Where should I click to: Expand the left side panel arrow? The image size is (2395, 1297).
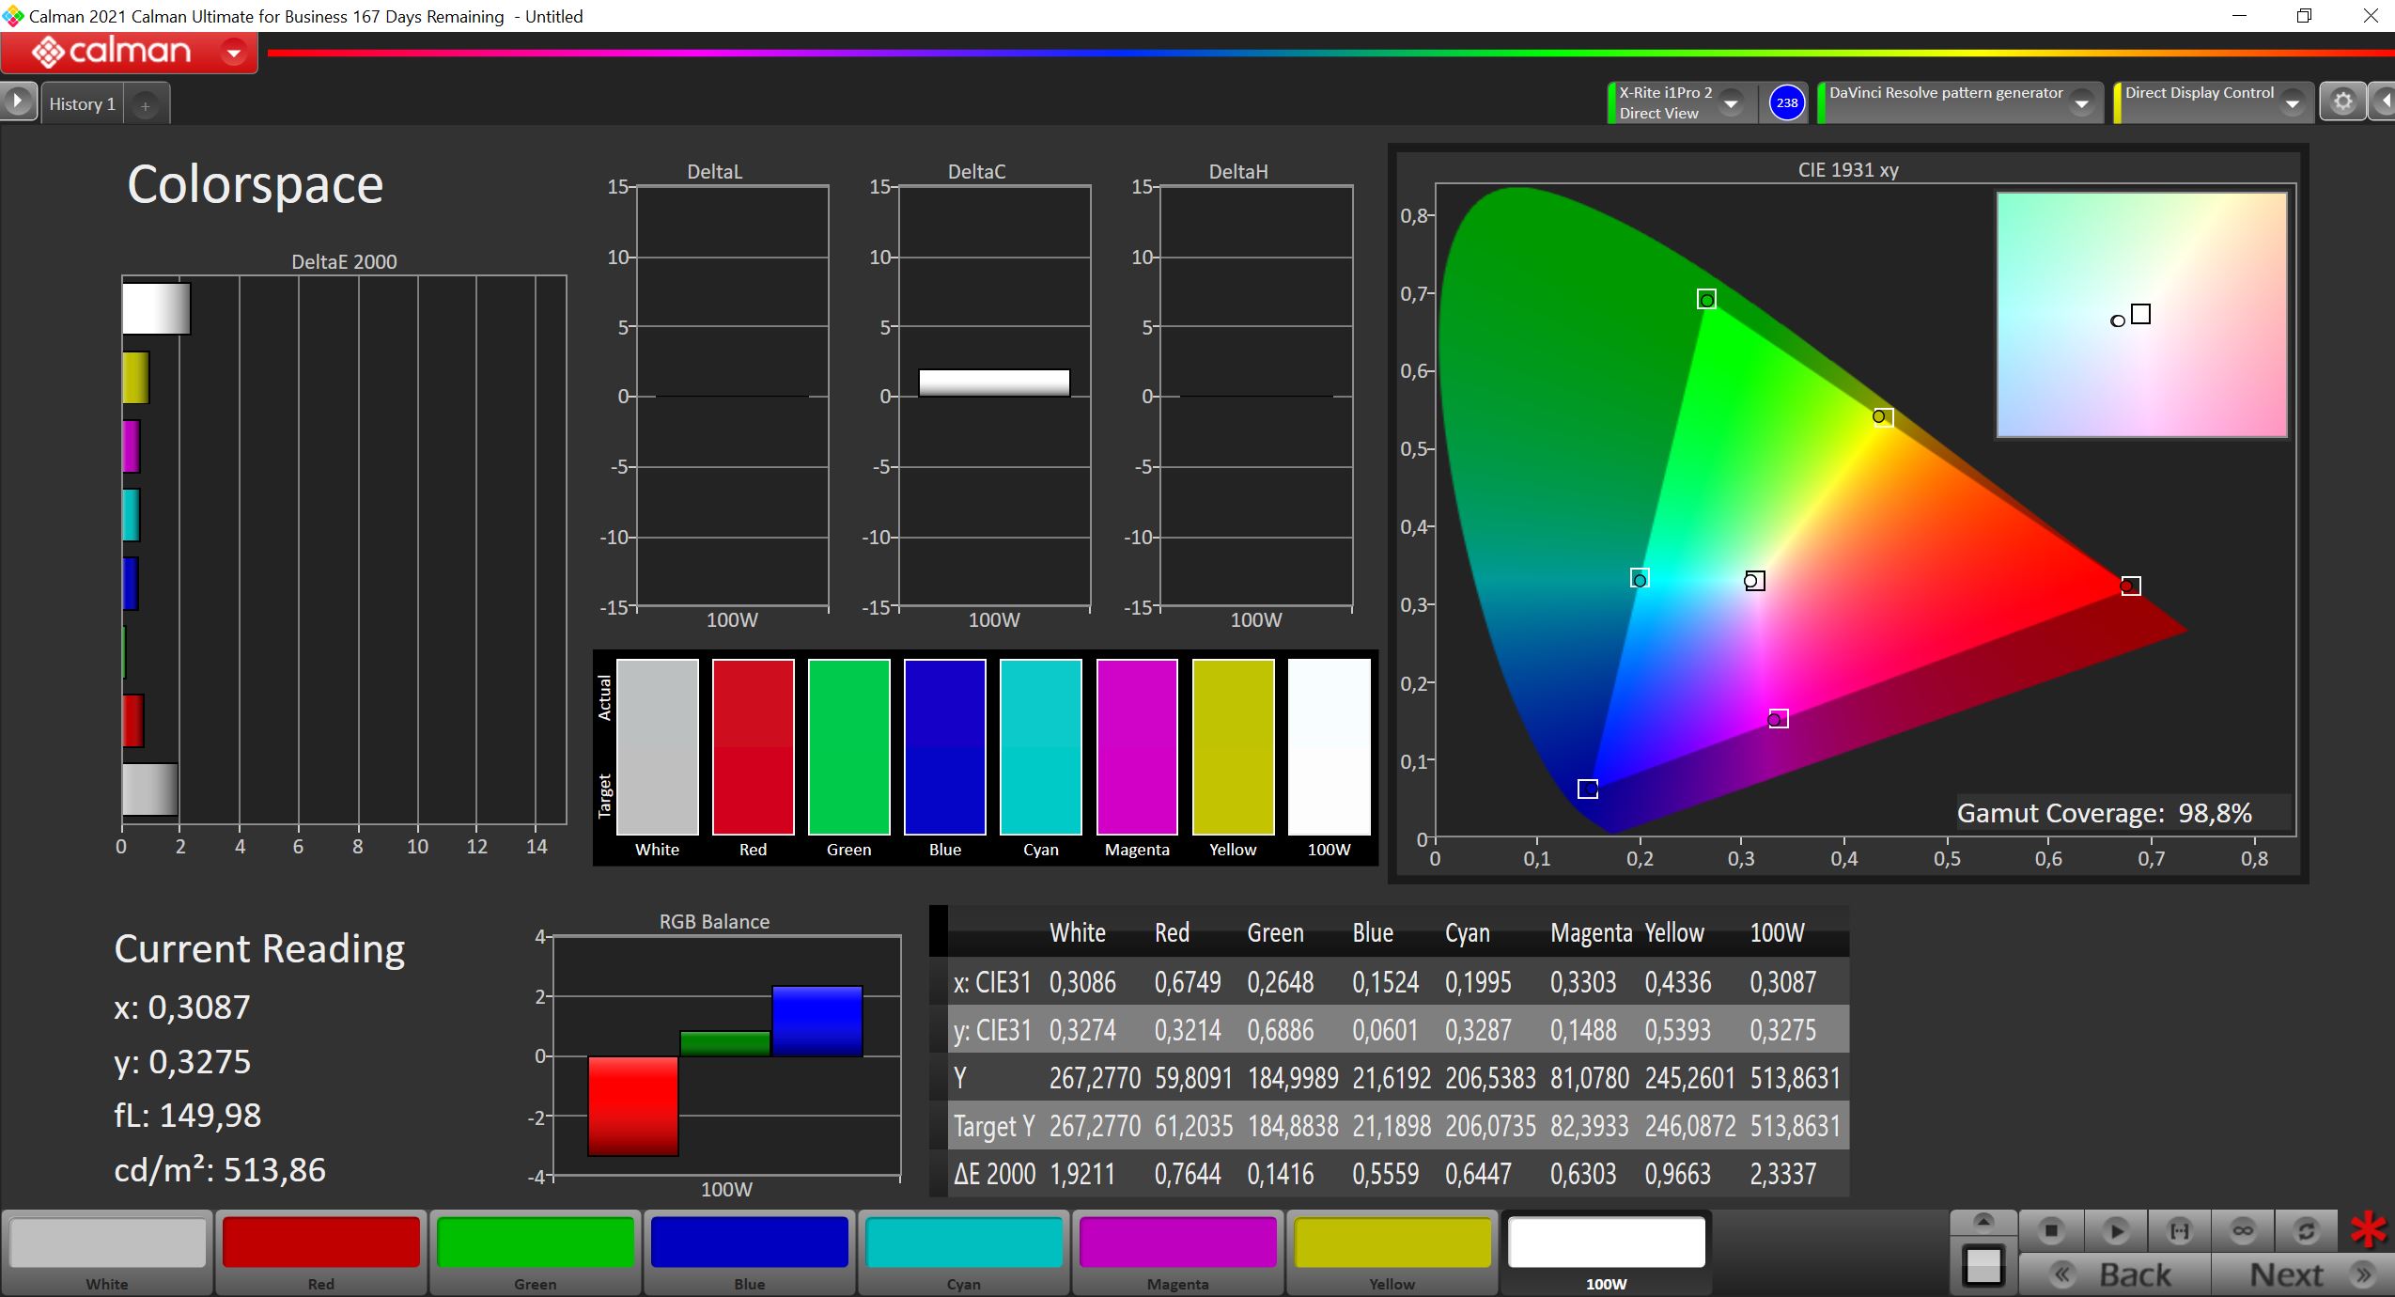(x=17, y=102)
